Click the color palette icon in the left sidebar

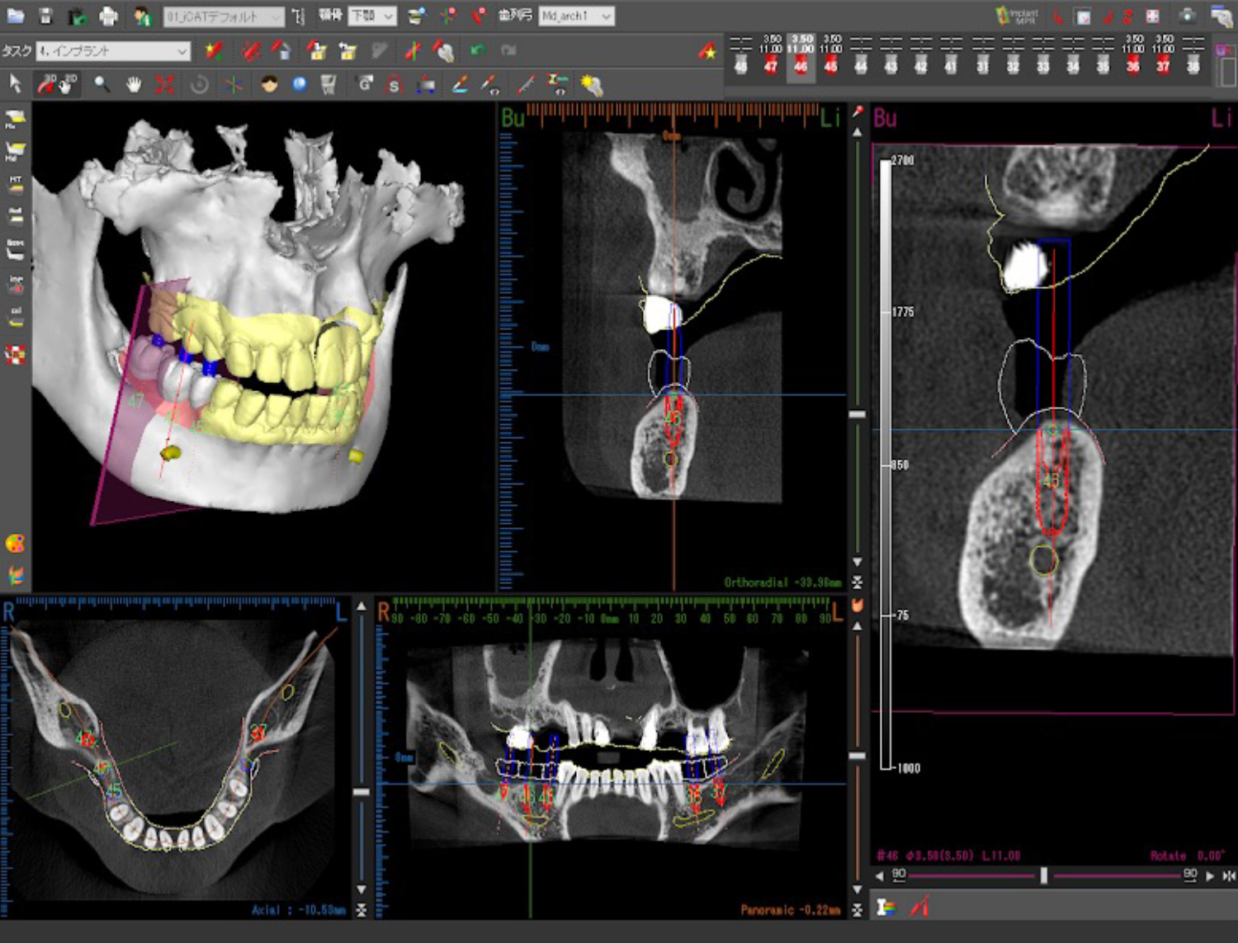coord(15,543)
